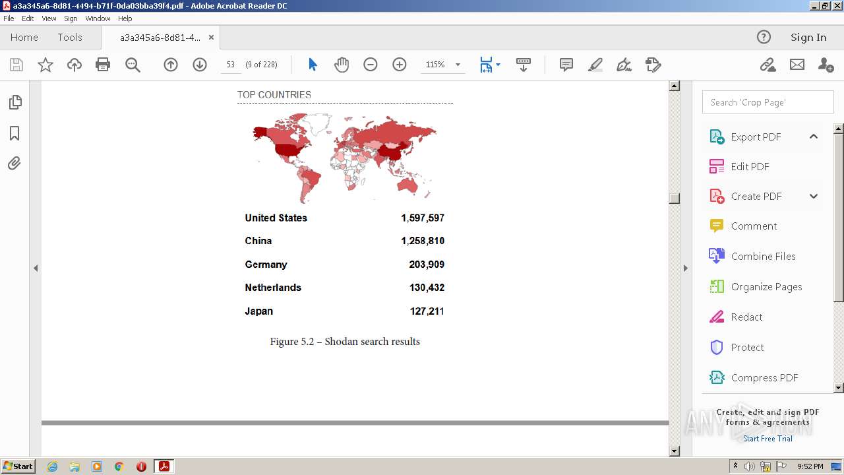Open the Windows Start menu

(18, 466)
